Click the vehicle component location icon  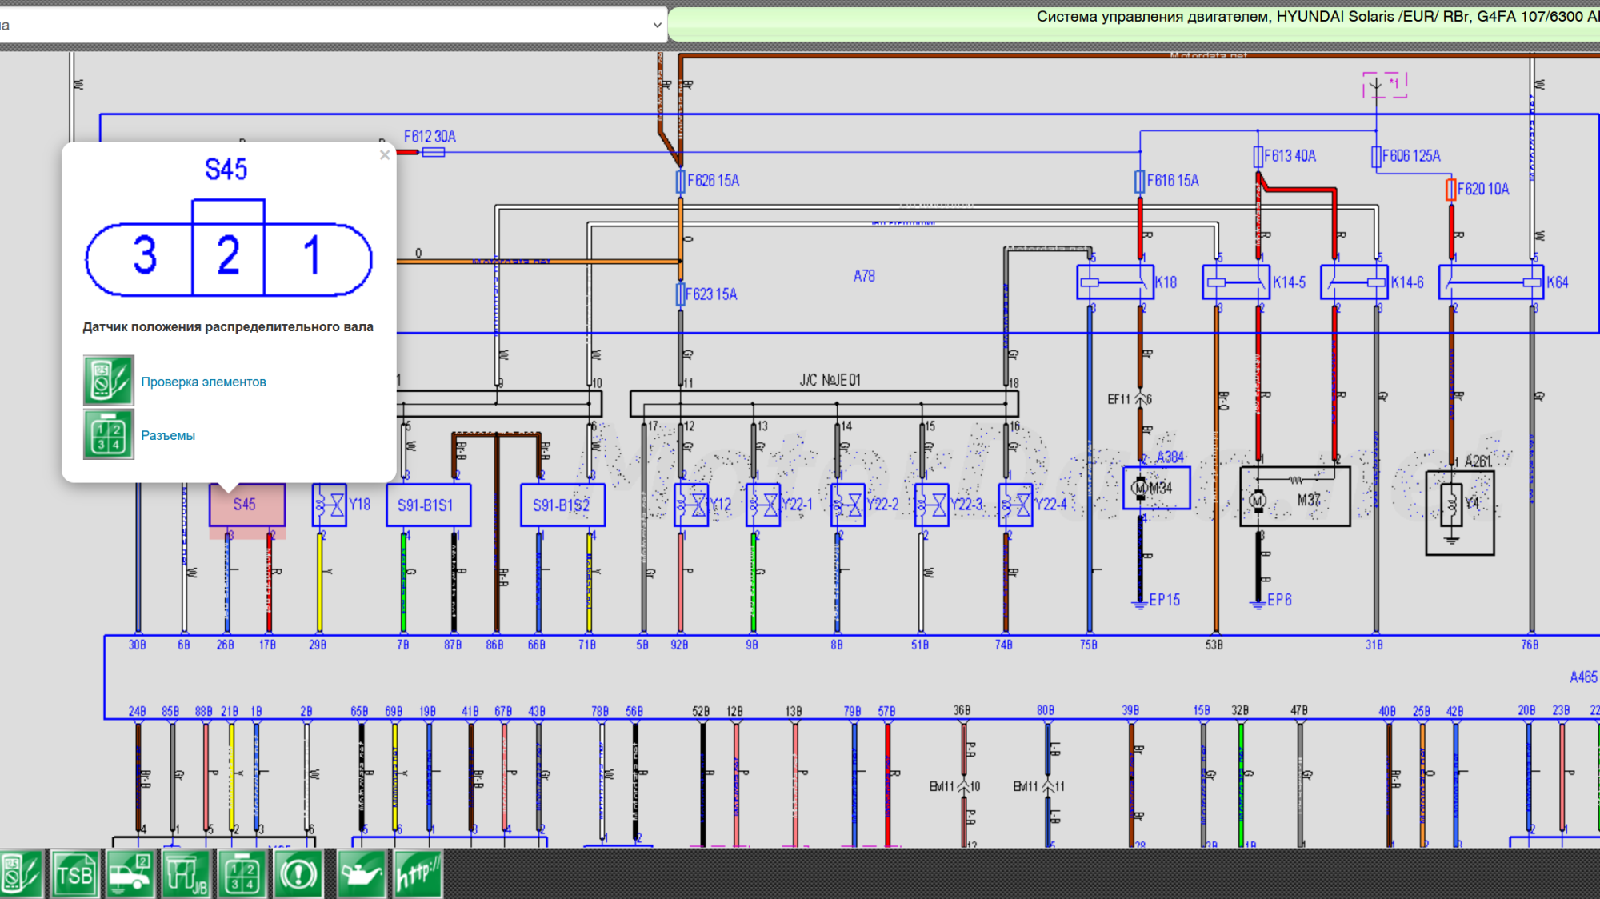pos(130,874)
